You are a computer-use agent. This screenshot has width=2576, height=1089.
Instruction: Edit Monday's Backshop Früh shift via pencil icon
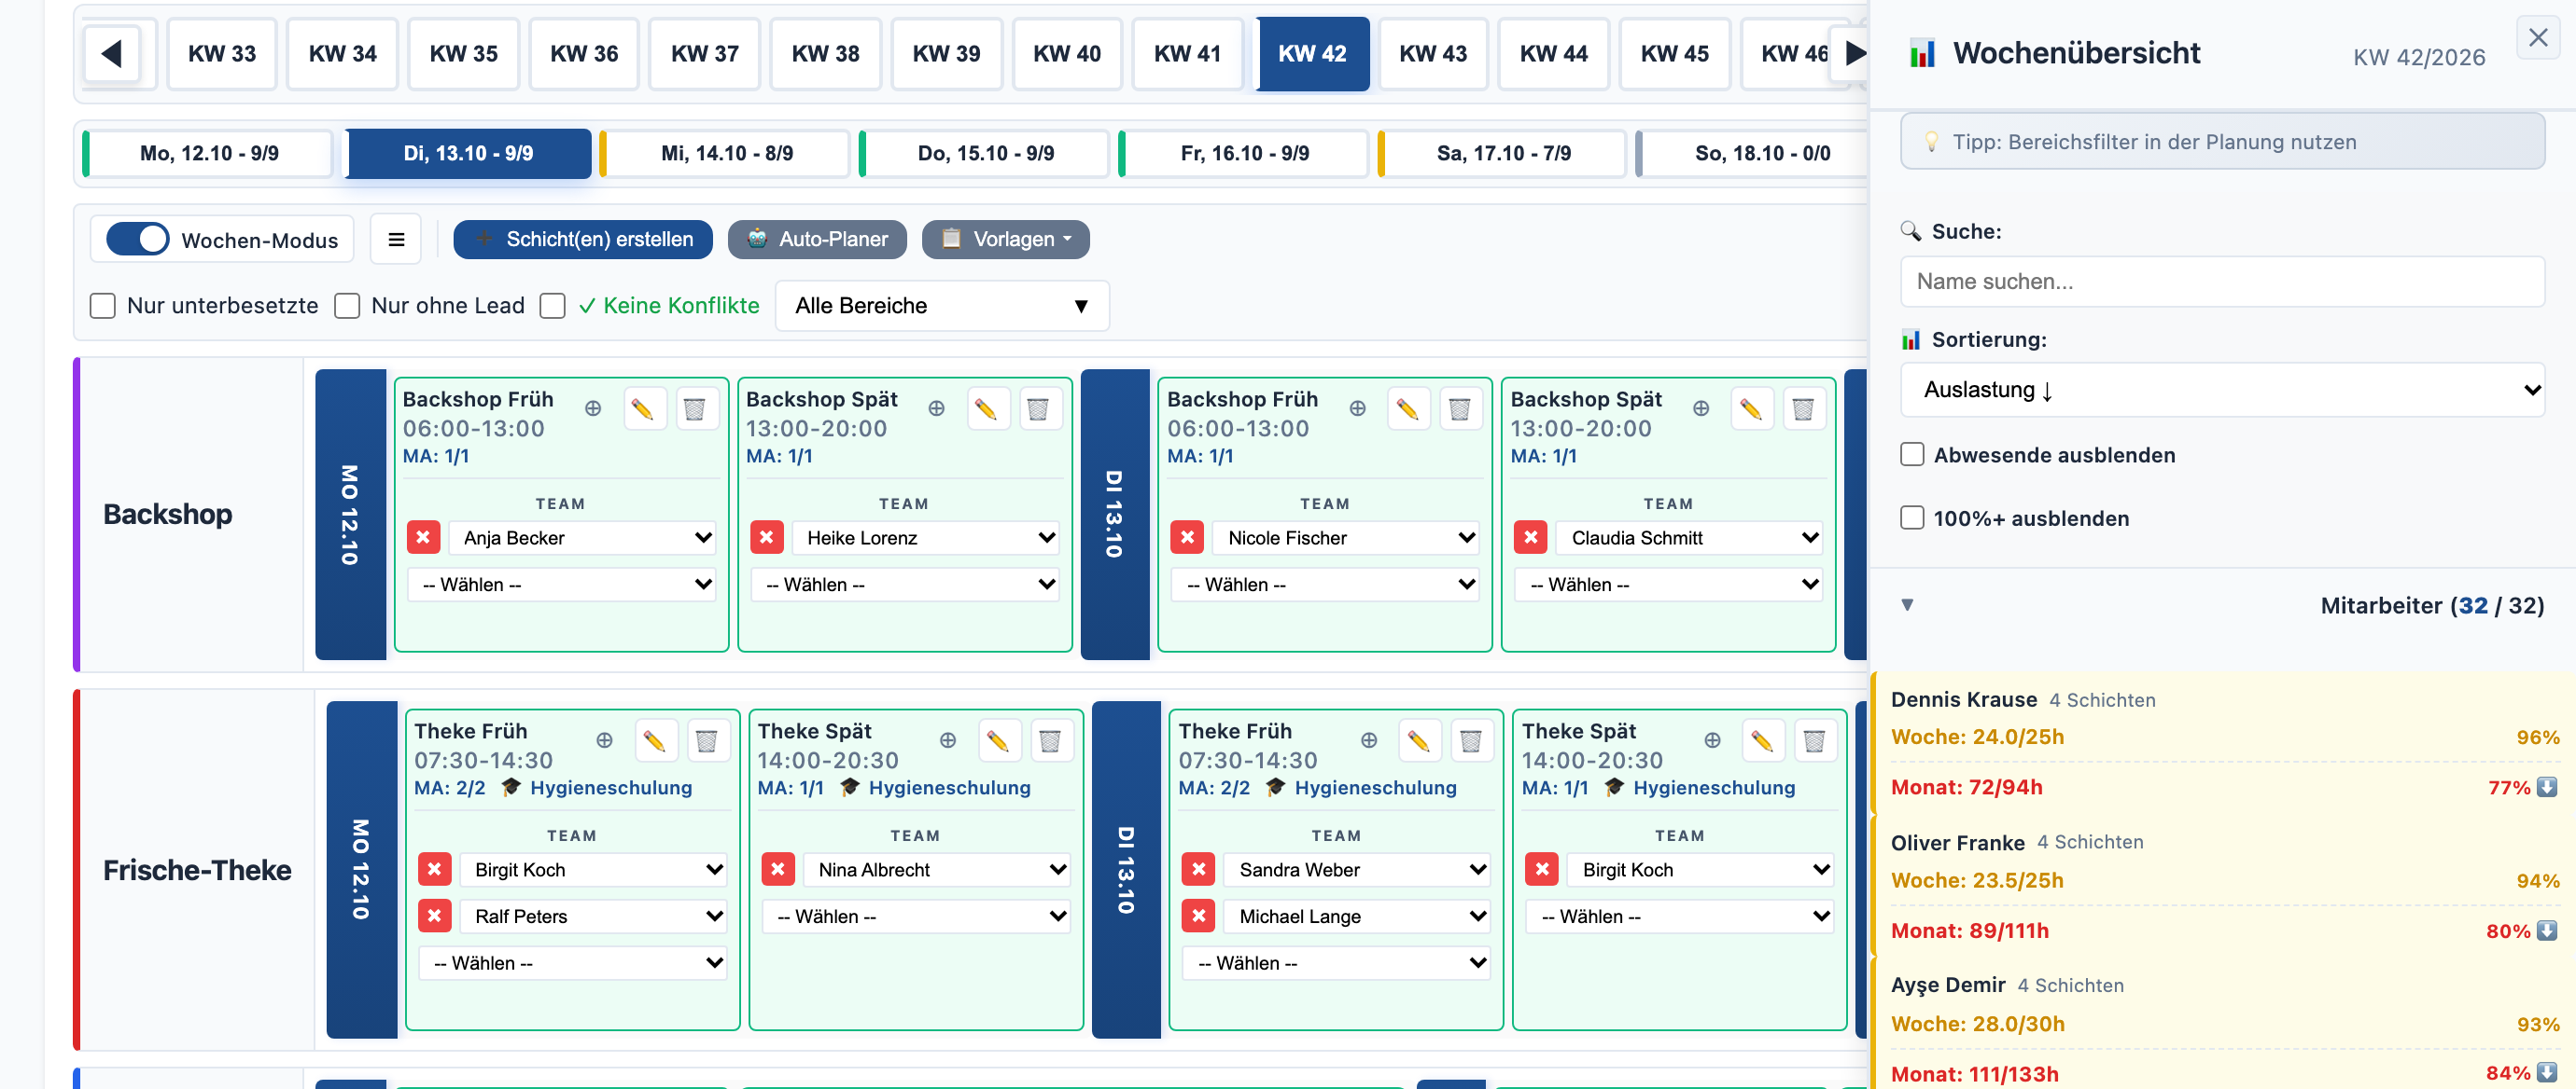click(643, 408)
